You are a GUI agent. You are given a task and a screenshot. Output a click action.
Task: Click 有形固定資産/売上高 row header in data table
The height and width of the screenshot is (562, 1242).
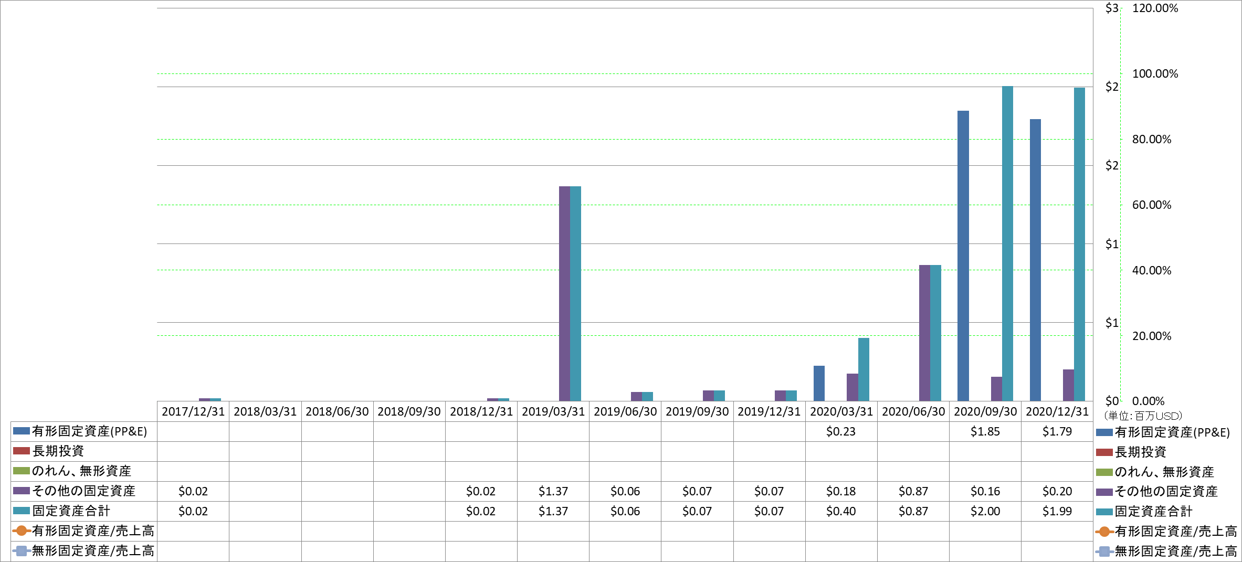coord(84,531)
